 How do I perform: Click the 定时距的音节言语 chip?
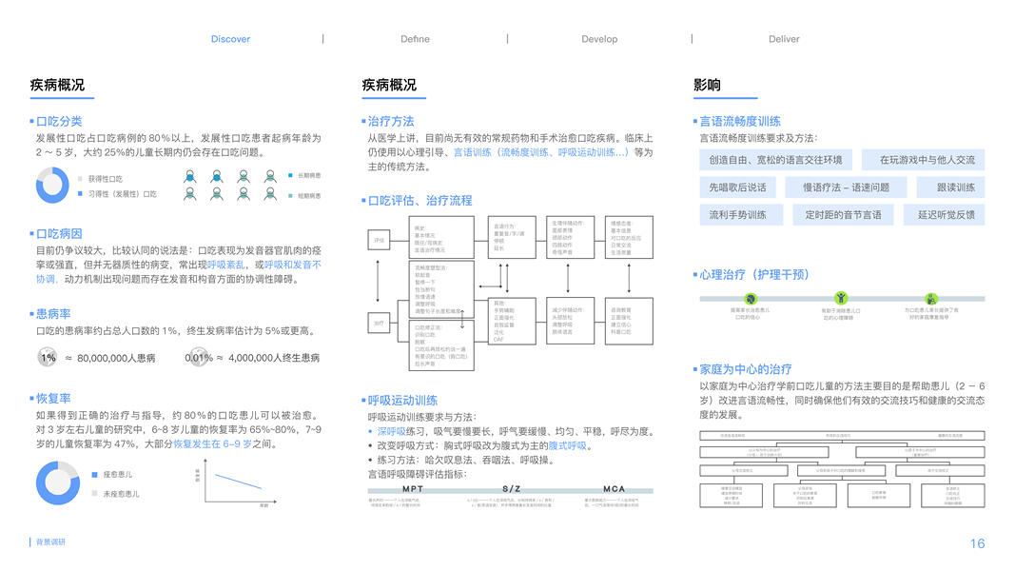844,215
